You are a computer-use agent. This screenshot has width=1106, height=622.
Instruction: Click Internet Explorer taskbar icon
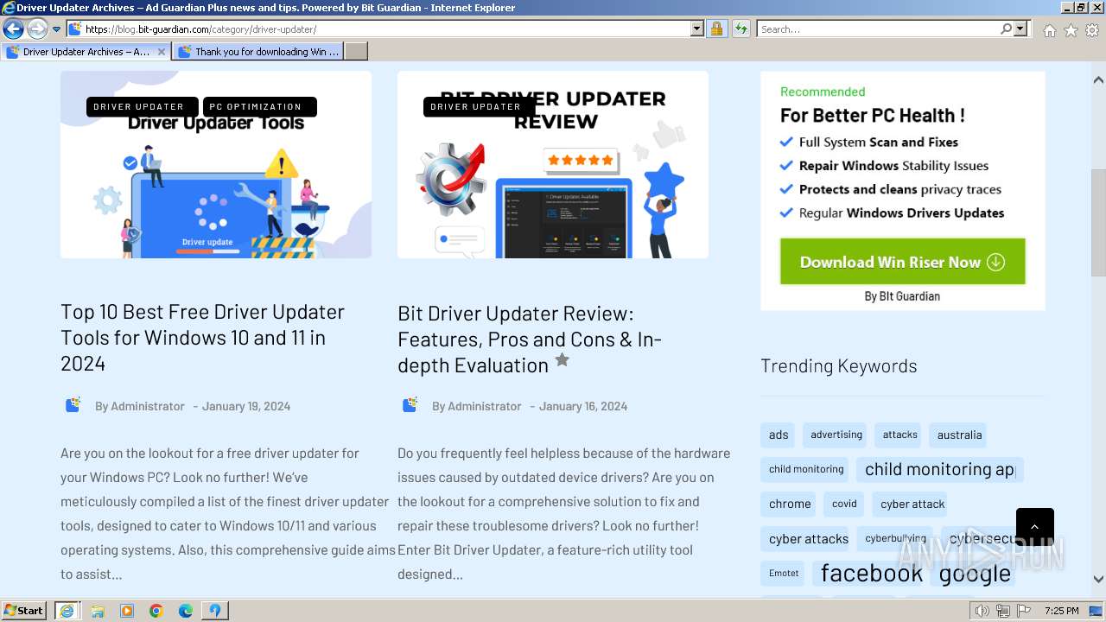pos(67,610)
